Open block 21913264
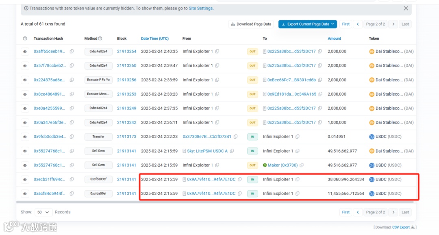 [126, 52]
